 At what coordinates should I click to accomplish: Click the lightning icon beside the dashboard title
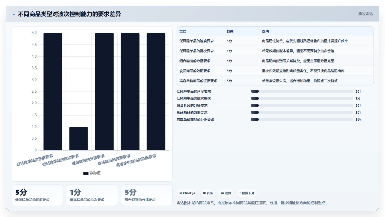click(x=14, y=14)
